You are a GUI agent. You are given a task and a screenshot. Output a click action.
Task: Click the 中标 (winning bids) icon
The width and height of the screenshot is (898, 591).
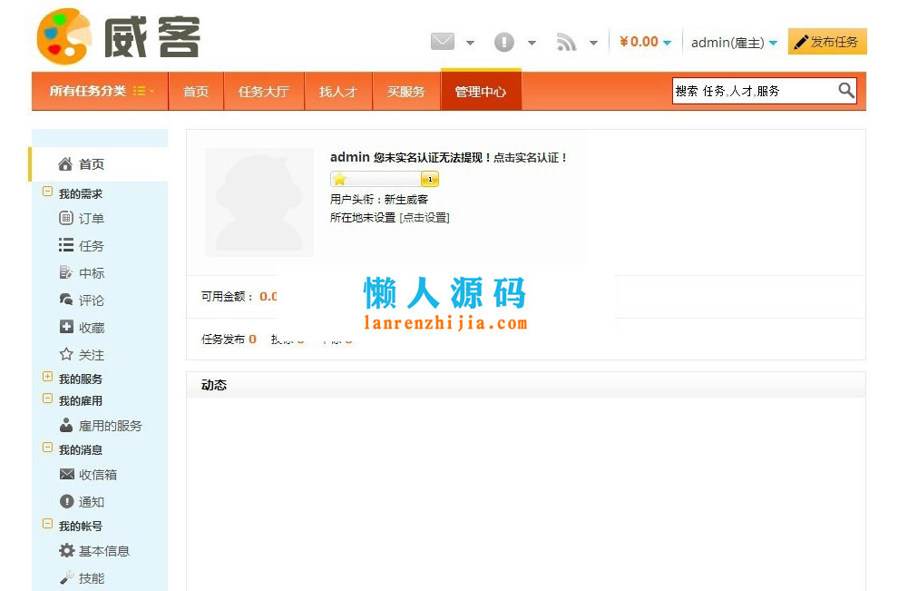pos(63,272)
